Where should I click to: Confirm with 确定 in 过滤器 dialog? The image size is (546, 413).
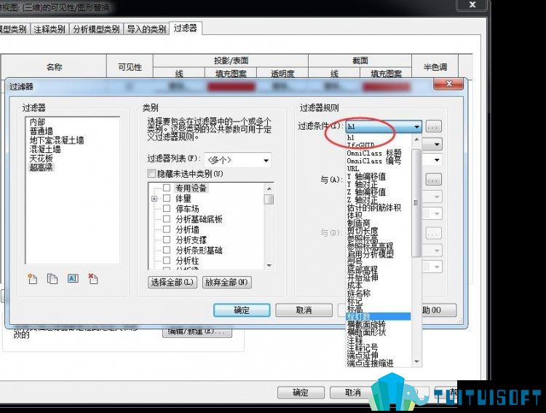[x=242, y=310]
